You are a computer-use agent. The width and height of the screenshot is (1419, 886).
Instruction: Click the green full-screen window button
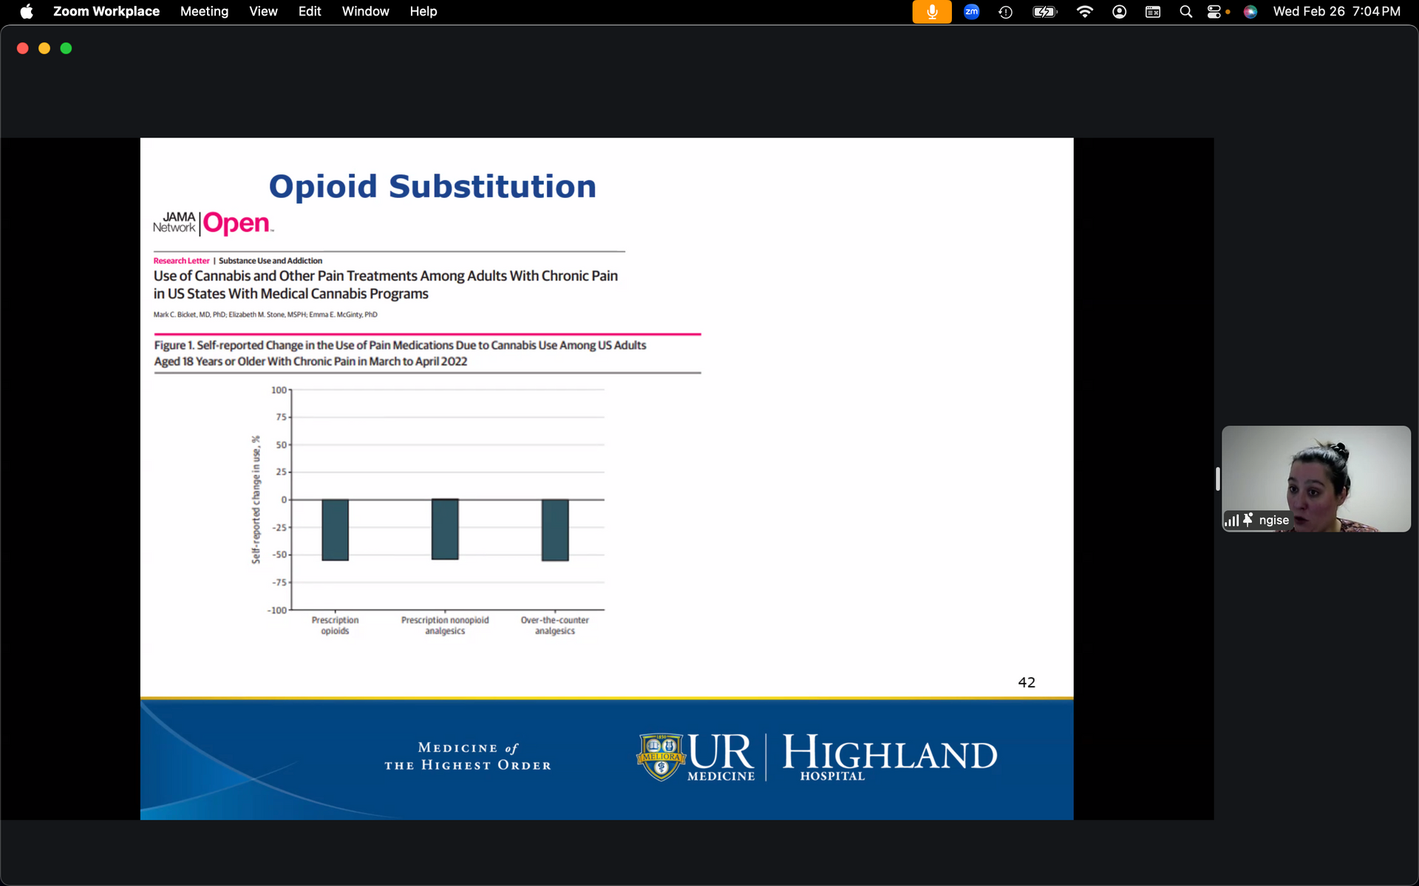click(66, 48)
